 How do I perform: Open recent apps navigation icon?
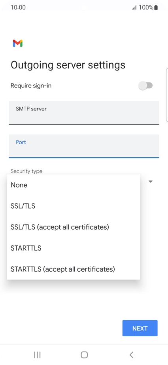(37, 355)
